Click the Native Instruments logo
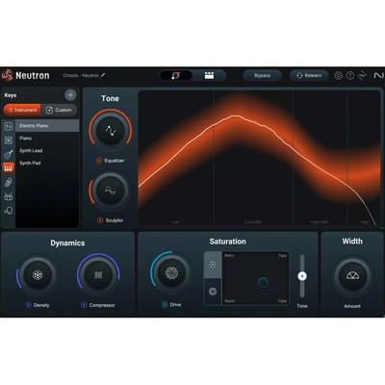The image size is (385, 385). click(x=378, y=76)
